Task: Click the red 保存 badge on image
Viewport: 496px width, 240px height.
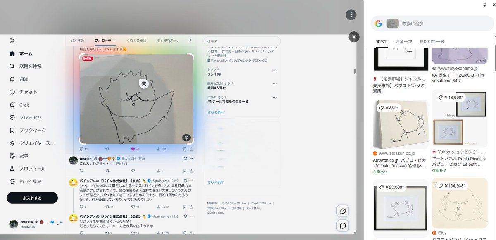Action: (x=87, y=59)
